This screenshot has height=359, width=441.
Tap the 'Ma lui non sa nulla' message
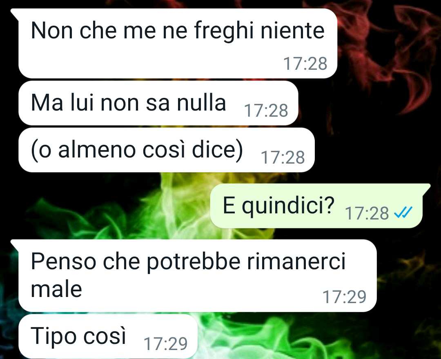coord(158,103)
